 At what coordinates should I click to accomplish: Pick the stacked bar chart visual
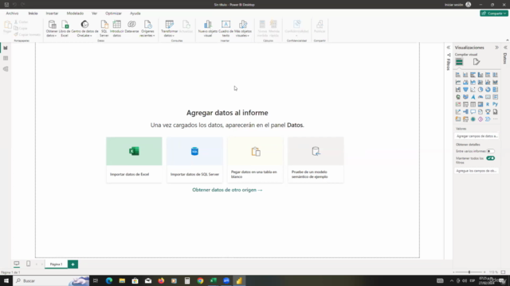(x=458, y=75)
